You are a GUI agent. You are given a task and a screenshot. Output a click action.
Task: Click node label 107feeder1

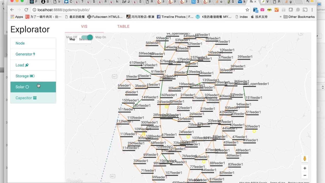174,173
